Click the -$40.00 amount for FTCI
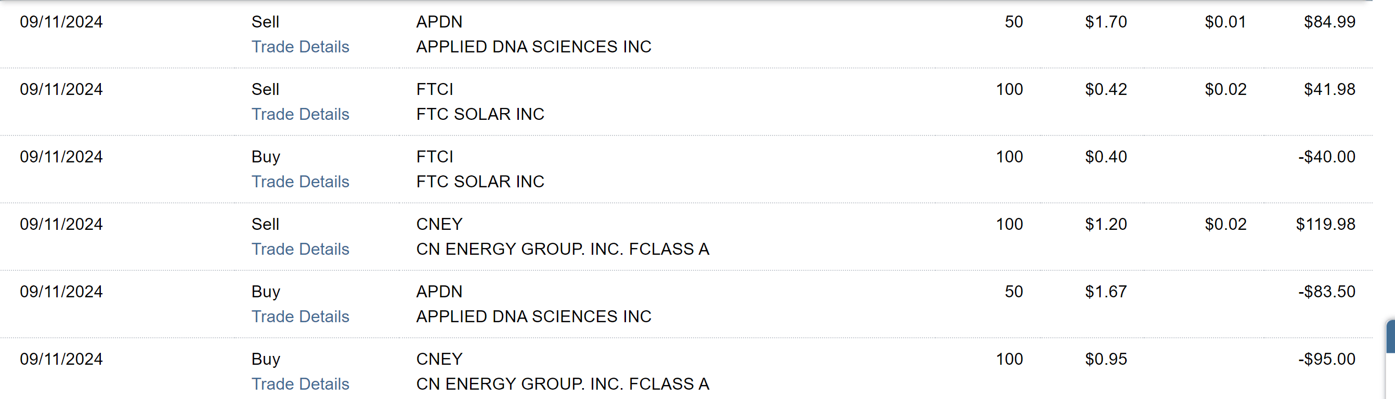The width and height of the screenshot is (1395, 399). click(1326, 157)
